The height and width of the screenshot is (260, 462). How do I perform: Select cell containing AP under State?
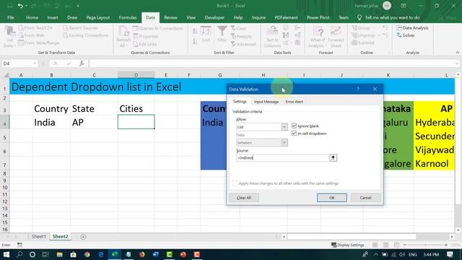point(94,122)
